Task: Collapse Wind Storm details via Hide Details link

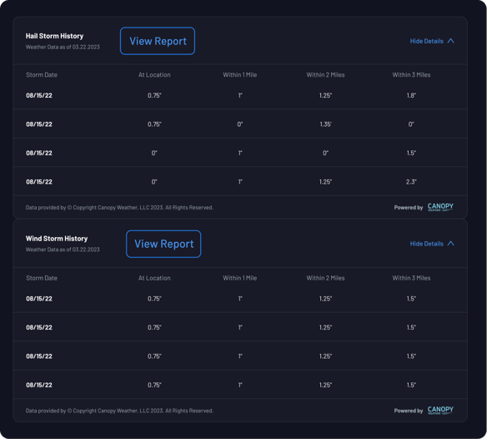Action: click(x=426, y=244)
